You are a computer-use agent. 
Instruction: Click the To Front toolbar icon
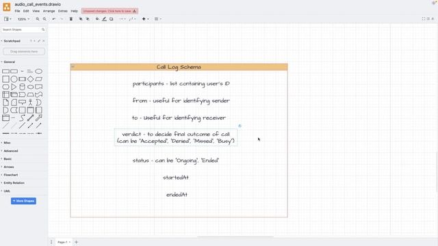(81, 19)
